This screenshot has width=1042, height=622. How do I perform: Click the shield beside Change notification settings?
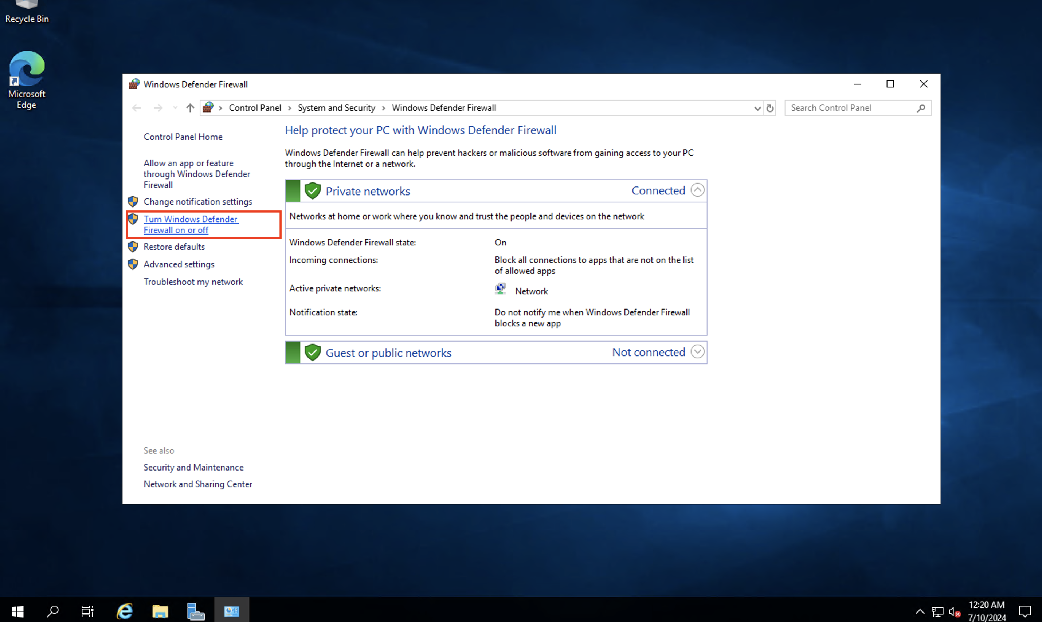133,201
